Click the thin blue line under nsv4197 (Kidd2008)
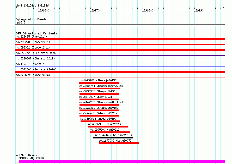This screenshot has width=232, height=164. (x=120, y=66)
